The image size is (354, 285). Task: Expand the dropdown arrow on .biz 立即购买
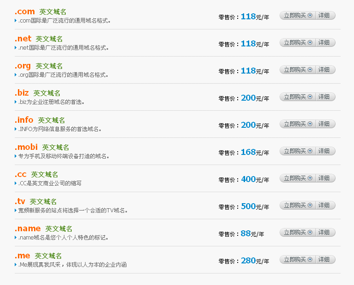[310, 97]
